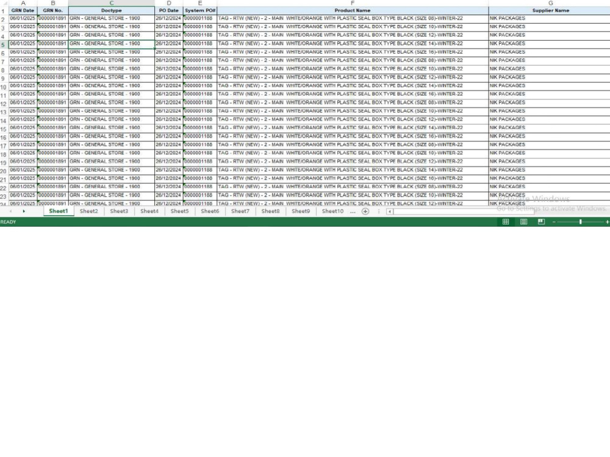Select column G header
610x457 pixels.
point(550,3)
